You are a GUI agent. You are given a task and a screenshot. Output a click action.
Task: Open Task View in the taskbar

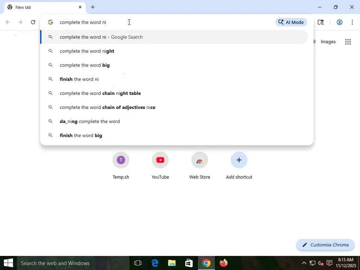tap(138, 263)
